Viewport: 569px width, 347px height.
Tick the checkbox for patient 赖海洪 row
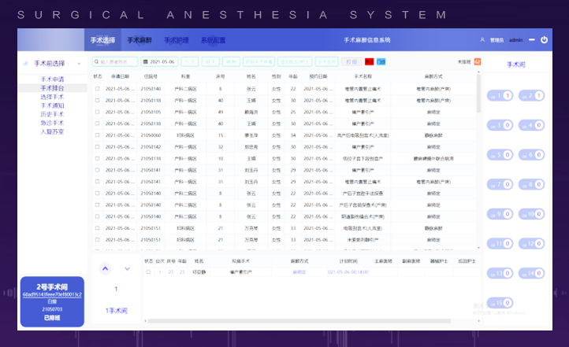[98, 112]
